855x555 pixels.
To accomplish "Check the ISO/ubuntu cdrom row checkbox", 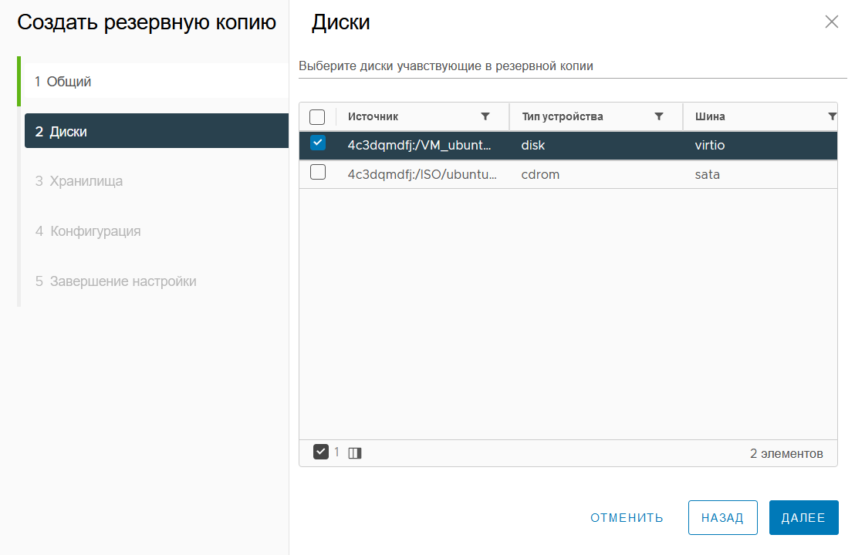I will click(x=318, y=172).
